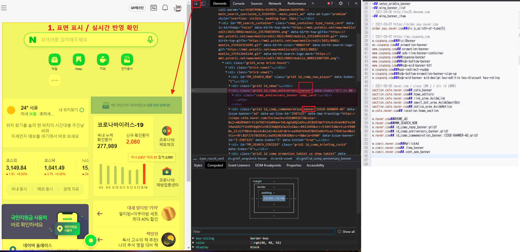
Task: Expand box-sizing computed property
Action: point(193,238)
